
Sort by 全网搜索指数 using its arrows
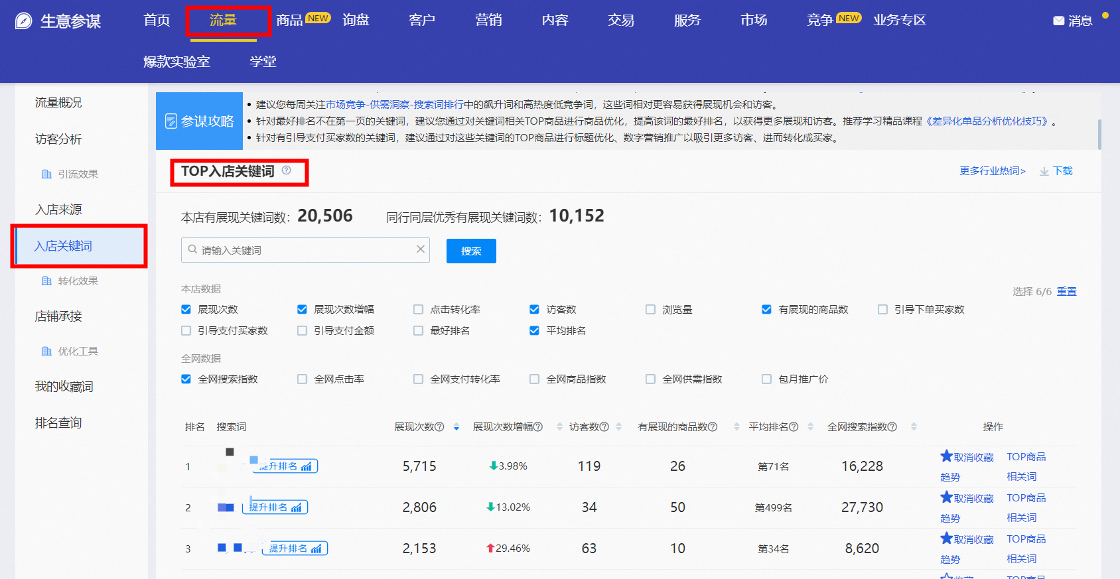[914, 427]
